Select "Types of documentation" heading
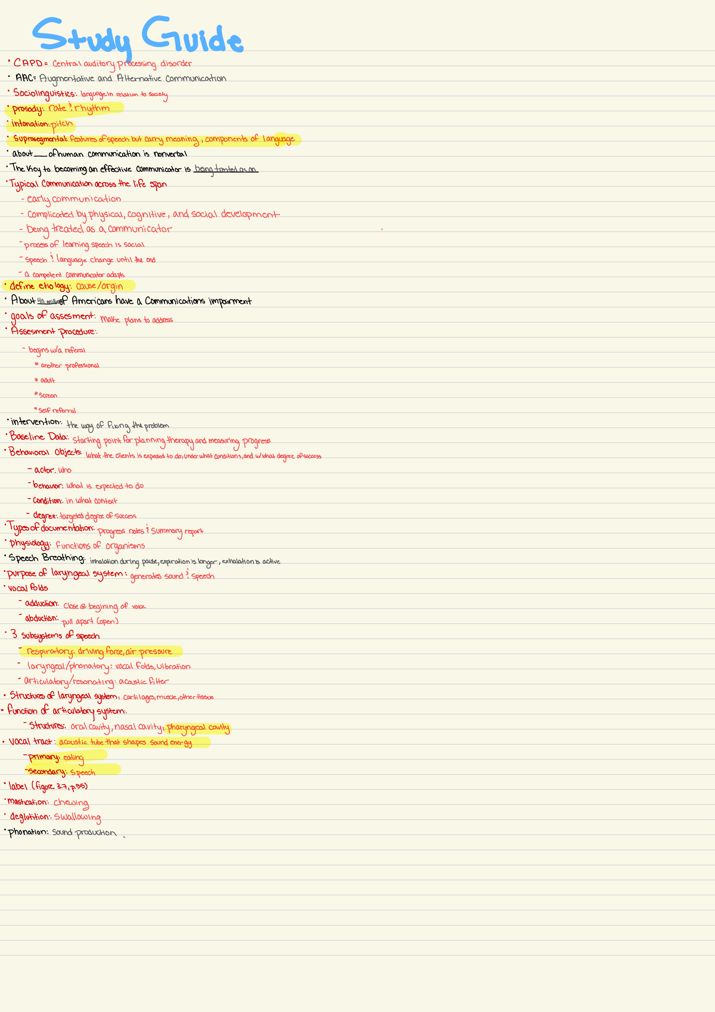Viewport: 715px width, 1012px height. pos(50,528)
